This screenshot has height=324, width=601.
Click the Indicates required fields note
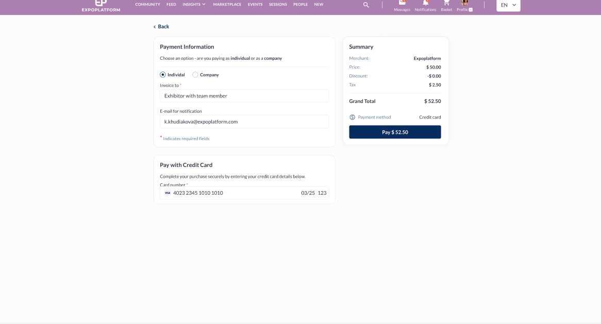coord(186,139)
